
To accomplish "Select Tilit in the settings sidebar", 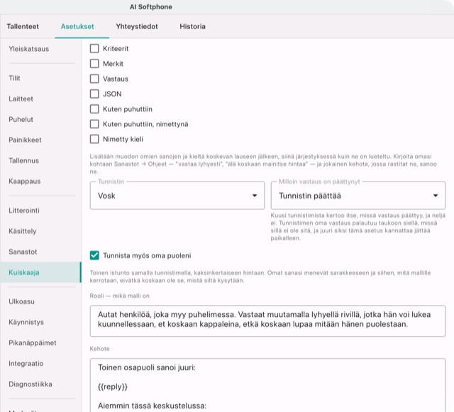I will coord(40,78).
